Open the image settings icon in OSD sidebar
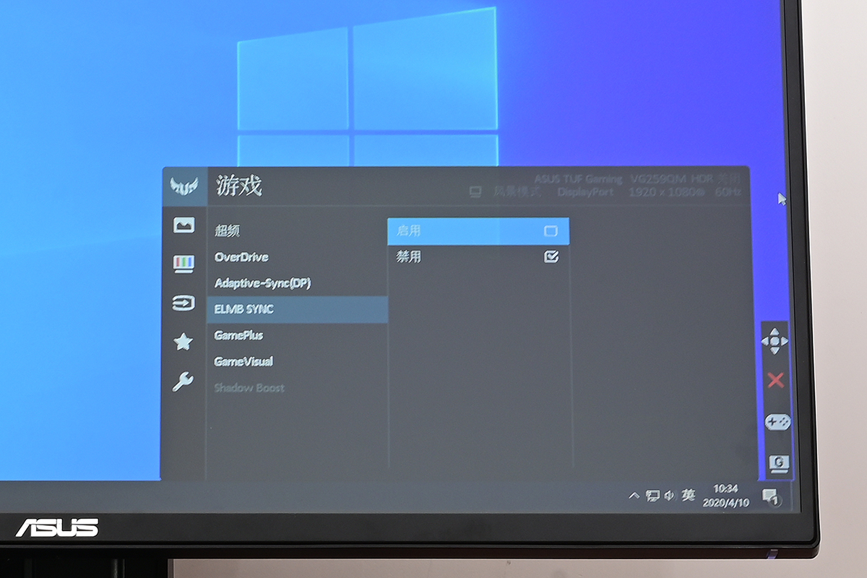The image size is (867, 578). (184, 225)
